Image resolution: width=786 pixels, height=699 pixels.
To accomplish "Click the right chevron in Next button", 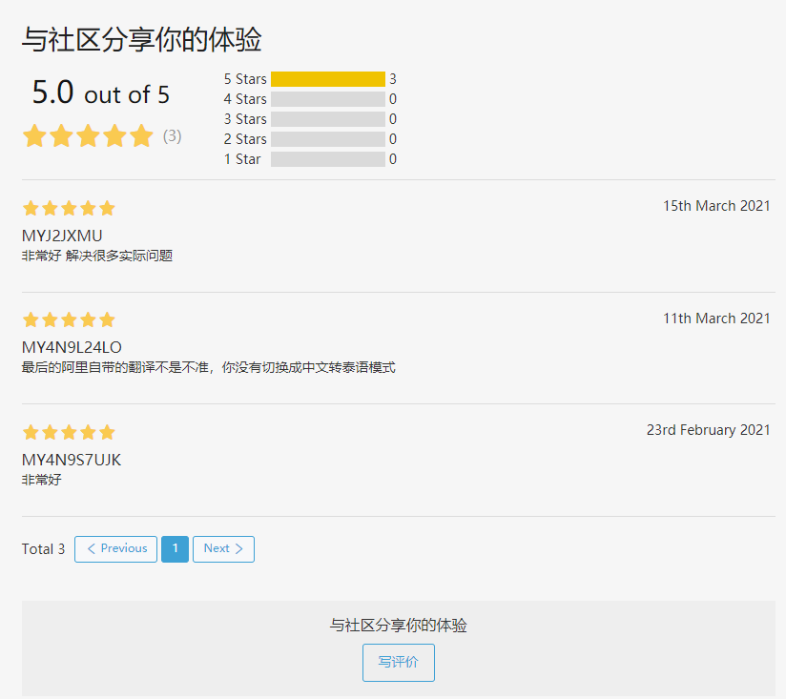I will (239, 548).
